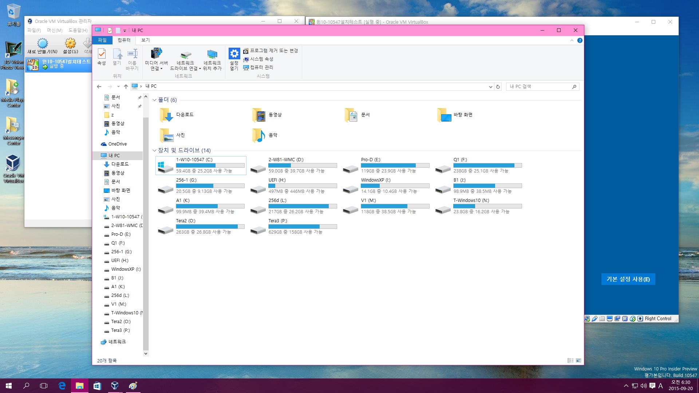This screenshot has width=699, height=393.
Task: Click the Map network drive icon
Action: tap(185, 59)
